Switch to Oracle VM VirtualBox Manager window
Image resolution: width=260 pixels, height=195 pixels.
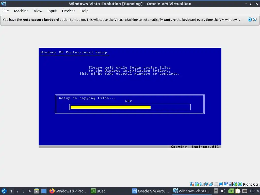[151, 191]
